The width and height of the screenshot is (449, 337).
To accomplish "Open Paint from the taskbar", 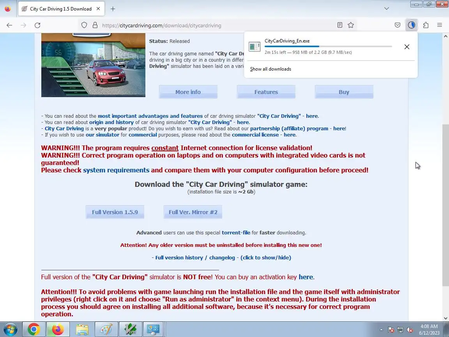I will (x=106, y=329).
